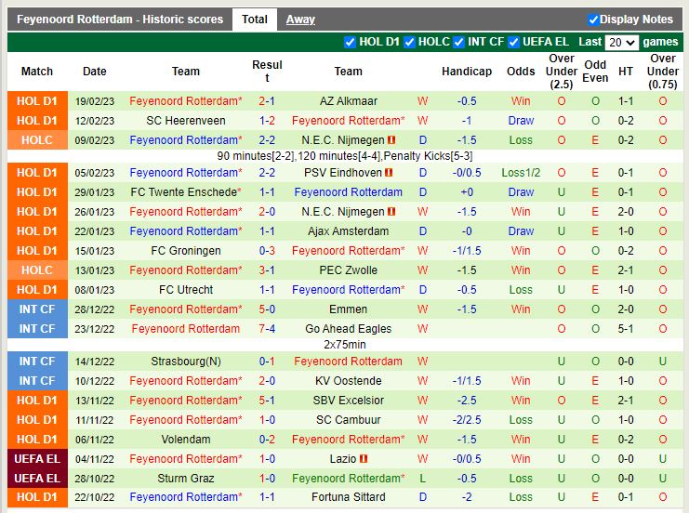Click the Go Ahead Eagles team name
This screenshot has height=513, width=689.
pyautogui.click(x=349, y=329)
